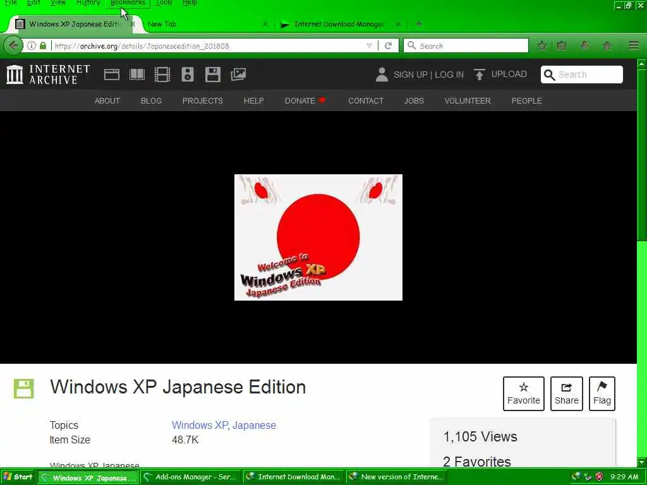Click the red shield tray icon
This screenshot has height=485, width=647.
(x=599, y=477)
